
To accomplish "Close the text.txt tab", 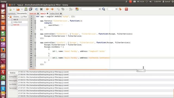I will (x=38, y=14).
